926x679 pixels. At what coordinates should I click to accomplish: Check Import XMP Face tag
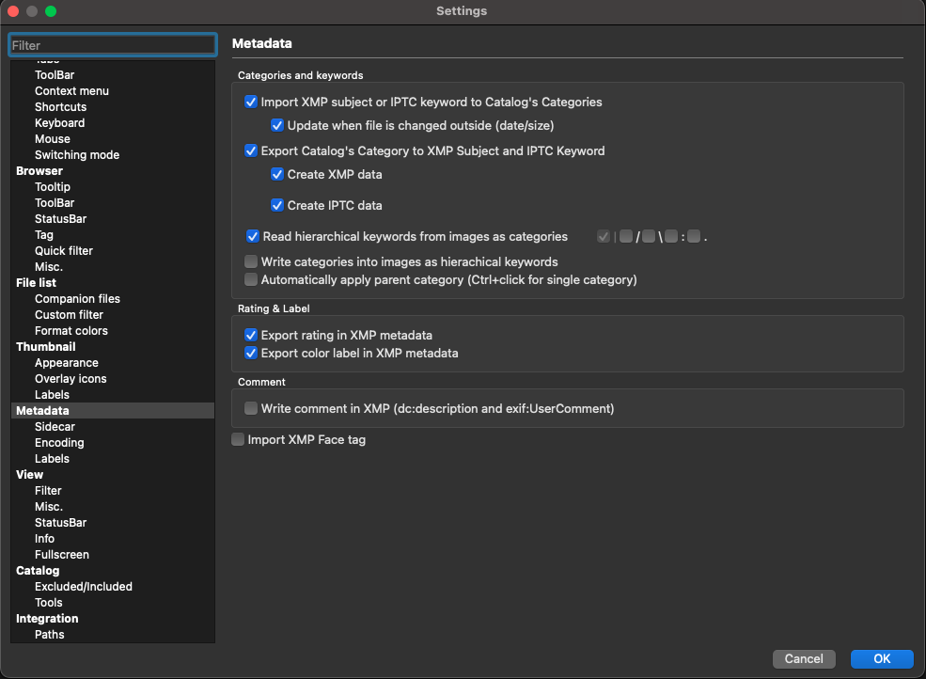pyautogui.click(x=238, y=439)
